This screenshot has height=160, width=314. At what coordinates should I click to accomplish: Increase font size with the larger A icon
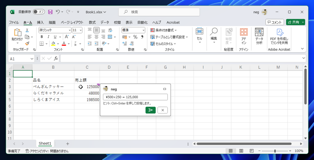(x=67, y=37)
